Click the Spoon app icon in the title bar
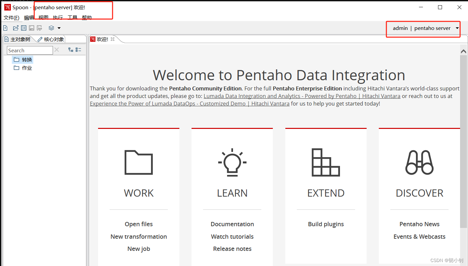This screenshot has height=266, width=468. (7, 7)
